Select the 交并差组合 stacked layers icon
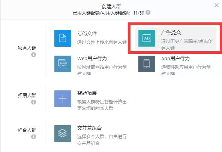Screen dimensions: 222x152 (63, 133)
